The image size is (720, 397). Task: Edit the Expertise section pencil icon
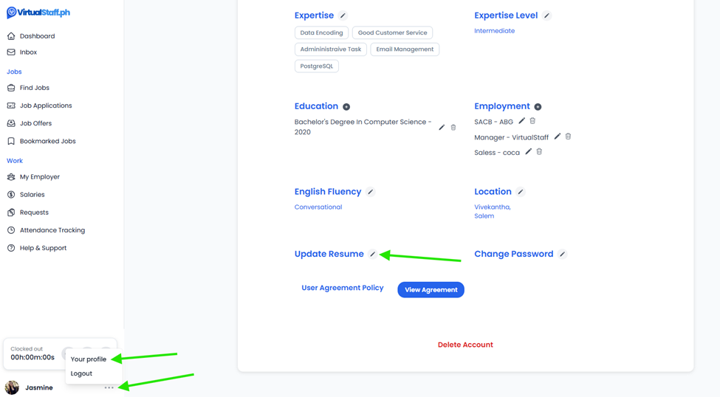pos(343,15)
